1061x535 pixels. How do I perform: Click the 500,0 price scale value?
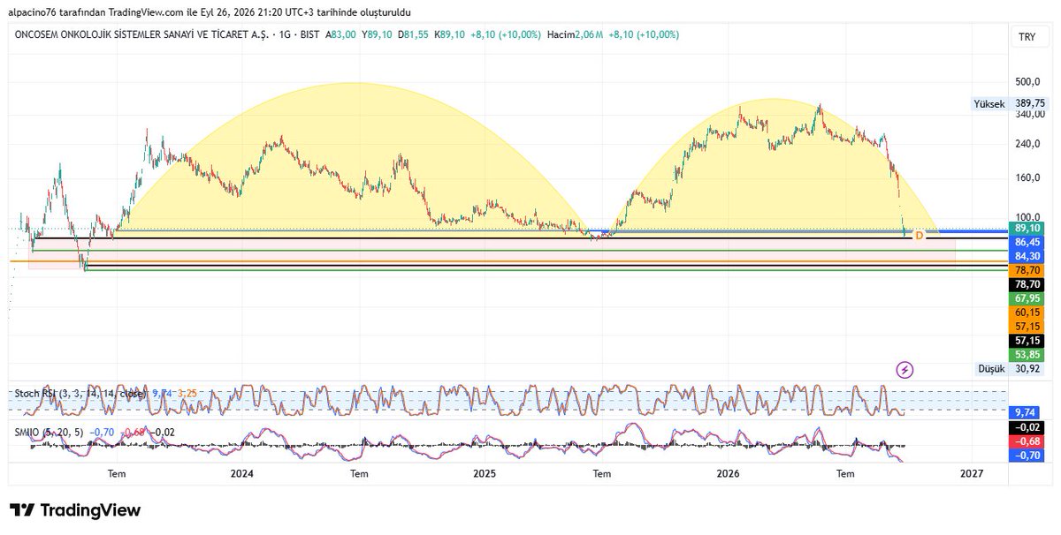[1027, 82]
